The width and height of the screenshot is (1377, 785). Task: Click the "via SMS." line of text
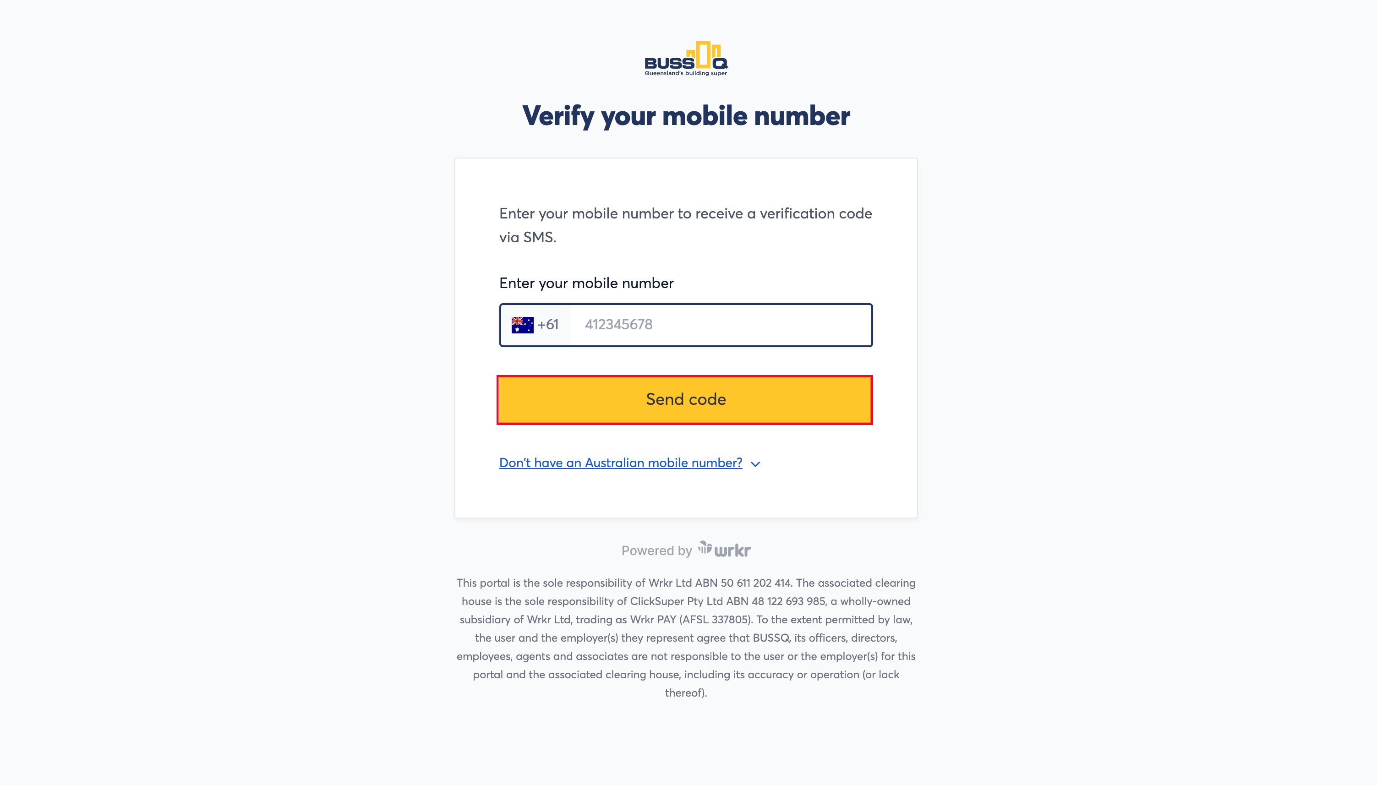click(527, 237)
